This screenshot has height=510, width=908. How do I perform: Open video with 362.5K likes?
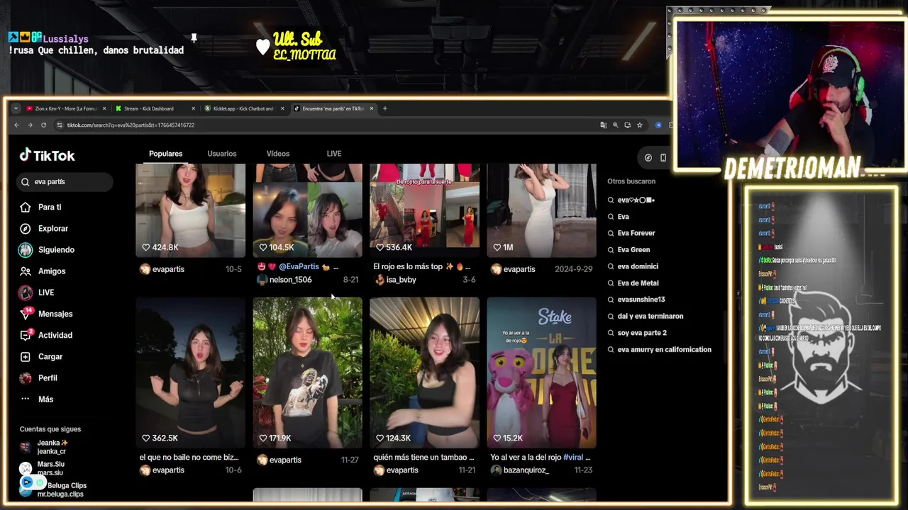(x=190, y=373)
